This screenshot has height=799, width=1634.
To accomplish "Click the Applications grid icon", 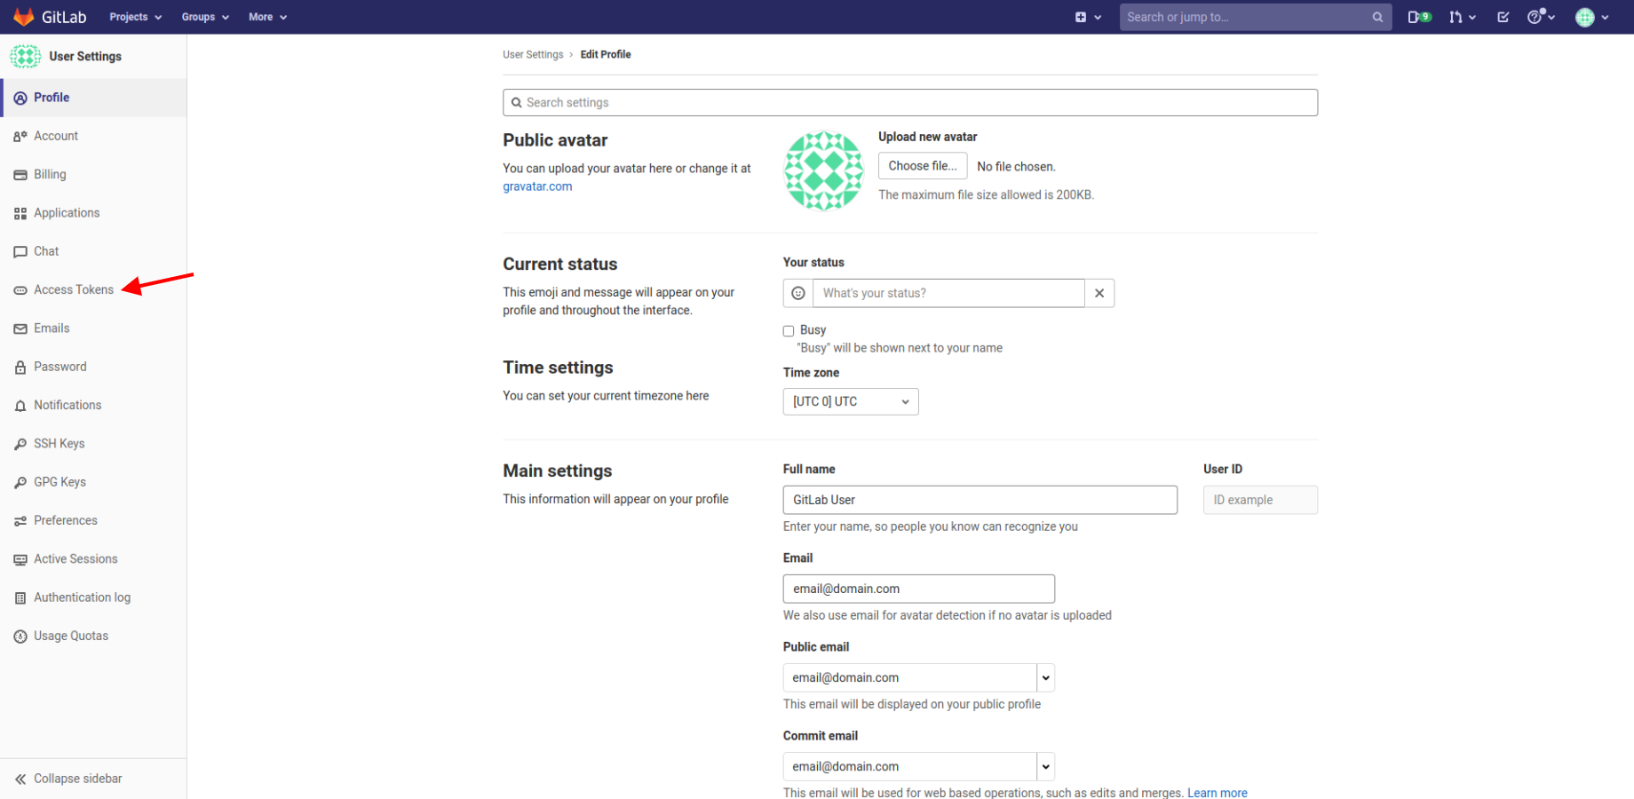I will (20, 213).
